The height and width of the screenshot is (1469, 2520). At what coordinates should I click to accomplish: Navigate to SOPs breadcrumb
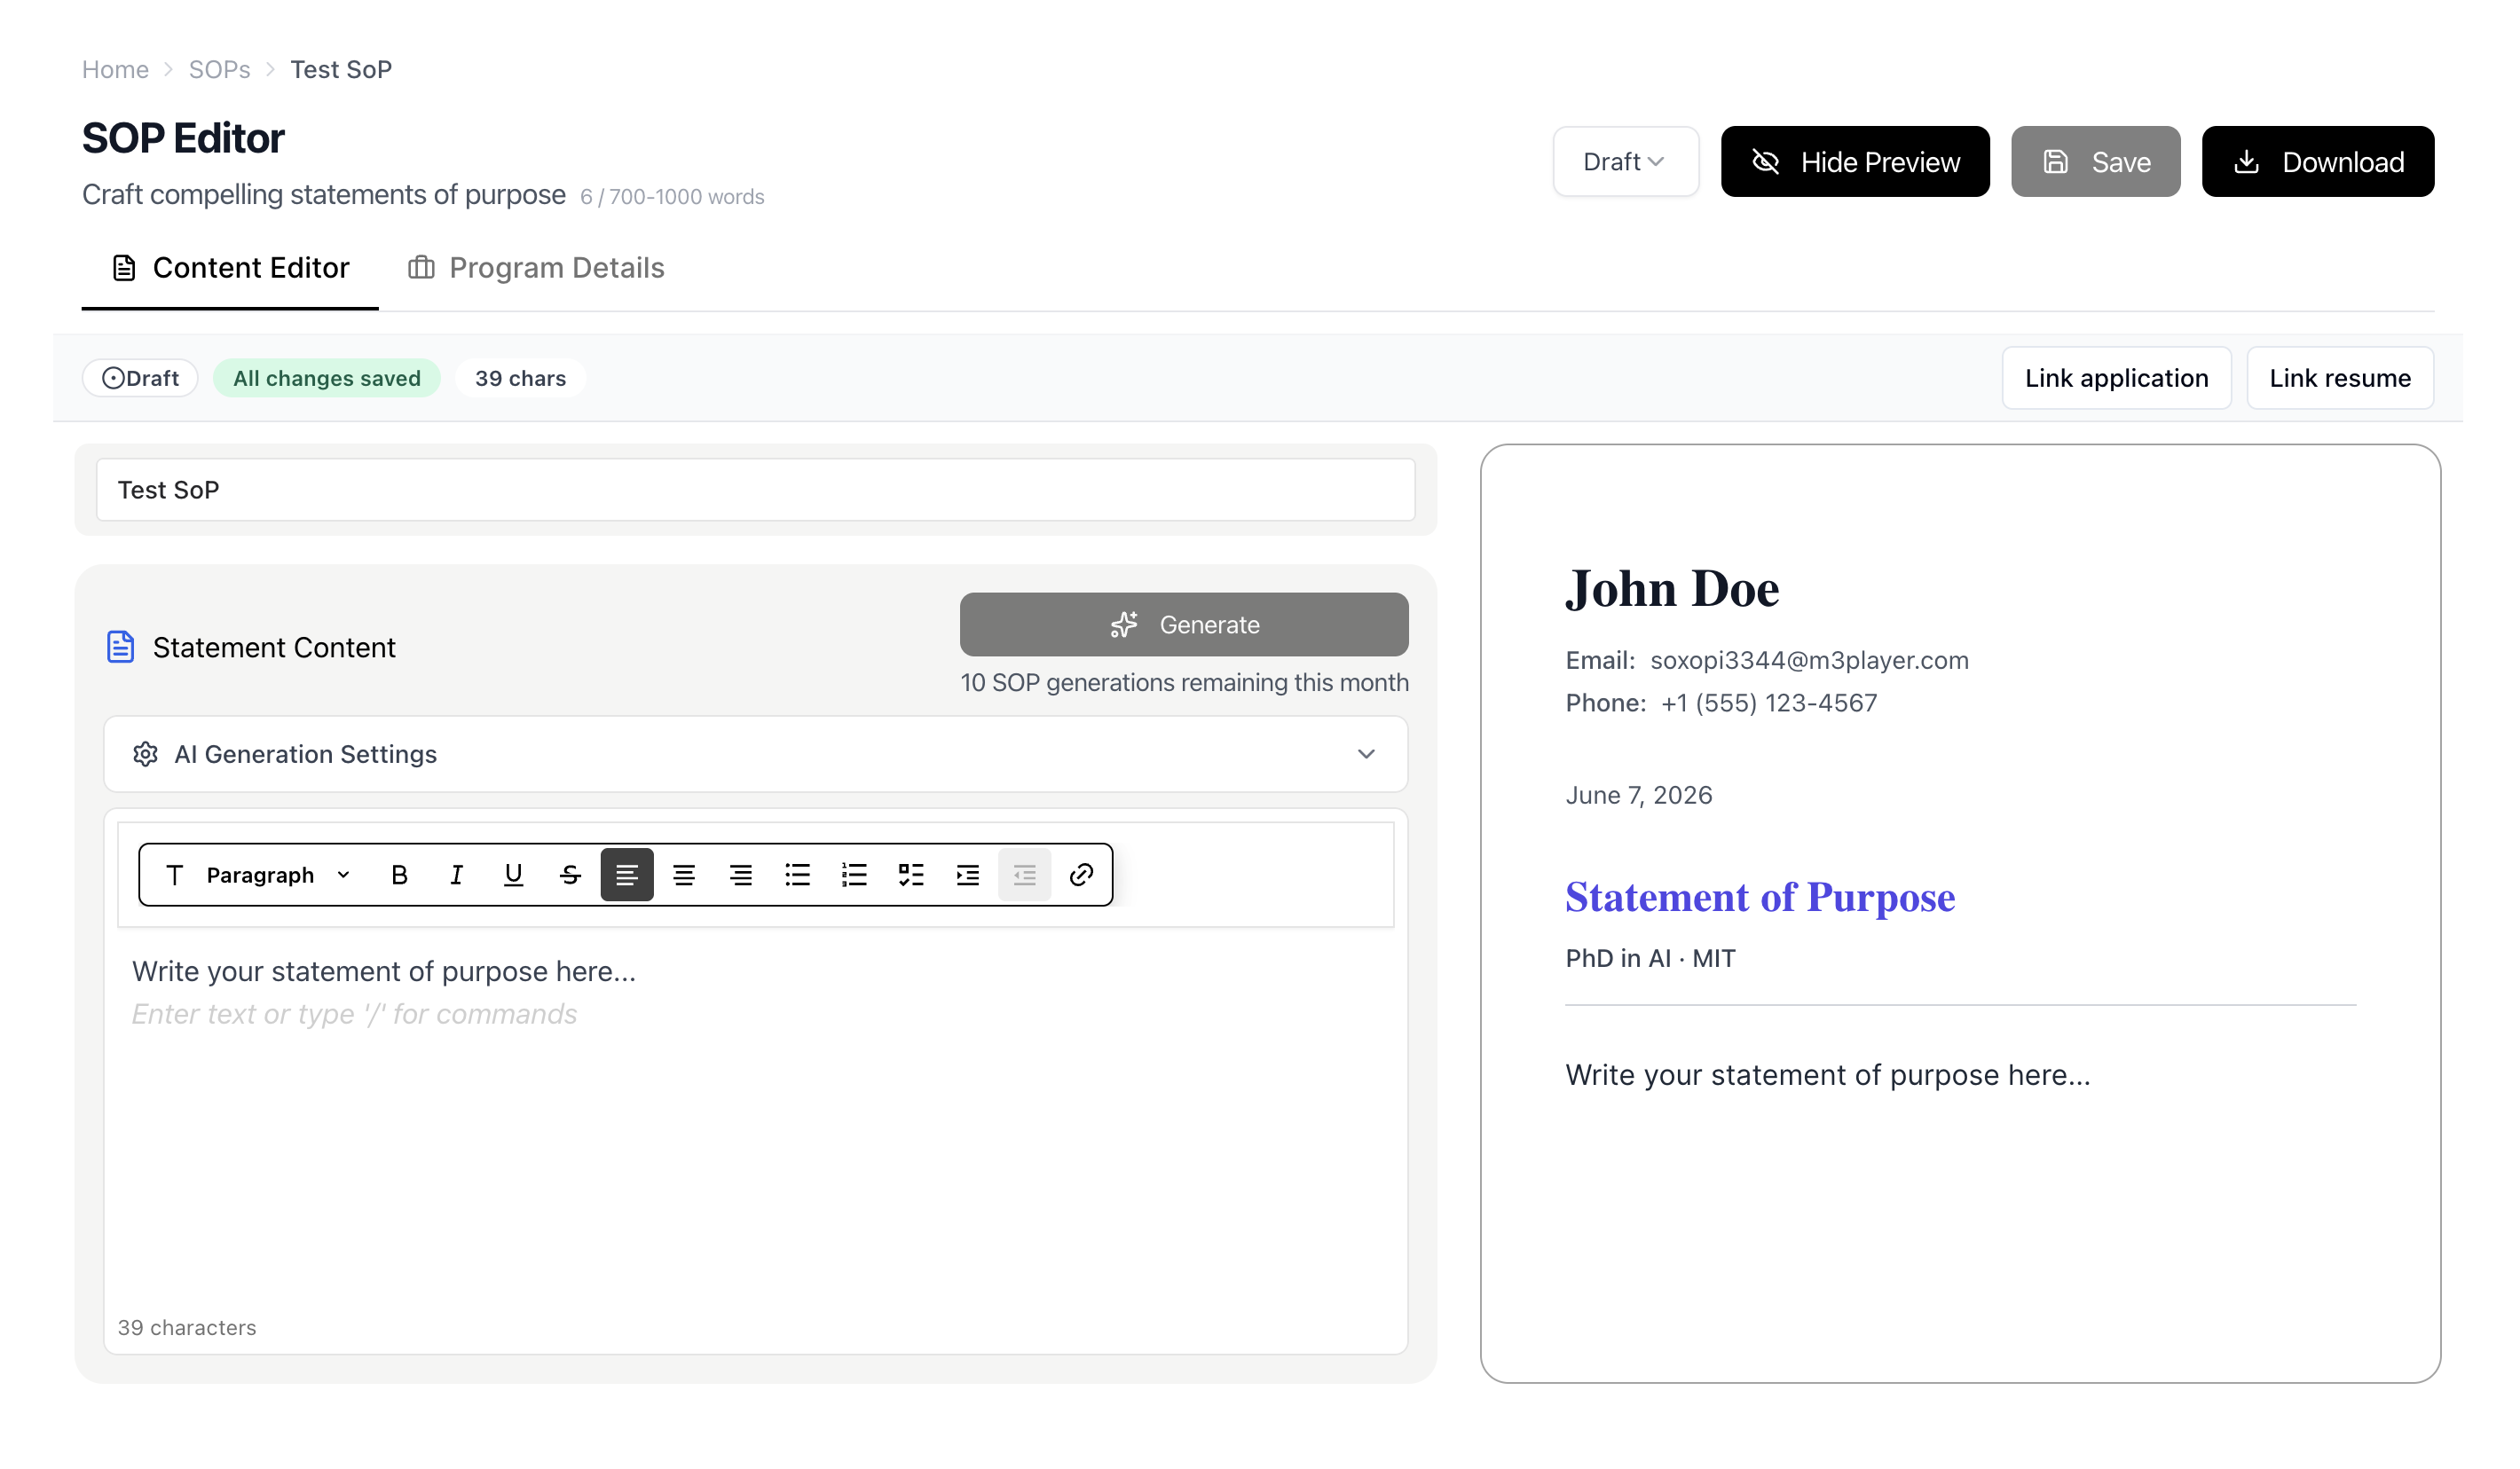tap(220, 69)
